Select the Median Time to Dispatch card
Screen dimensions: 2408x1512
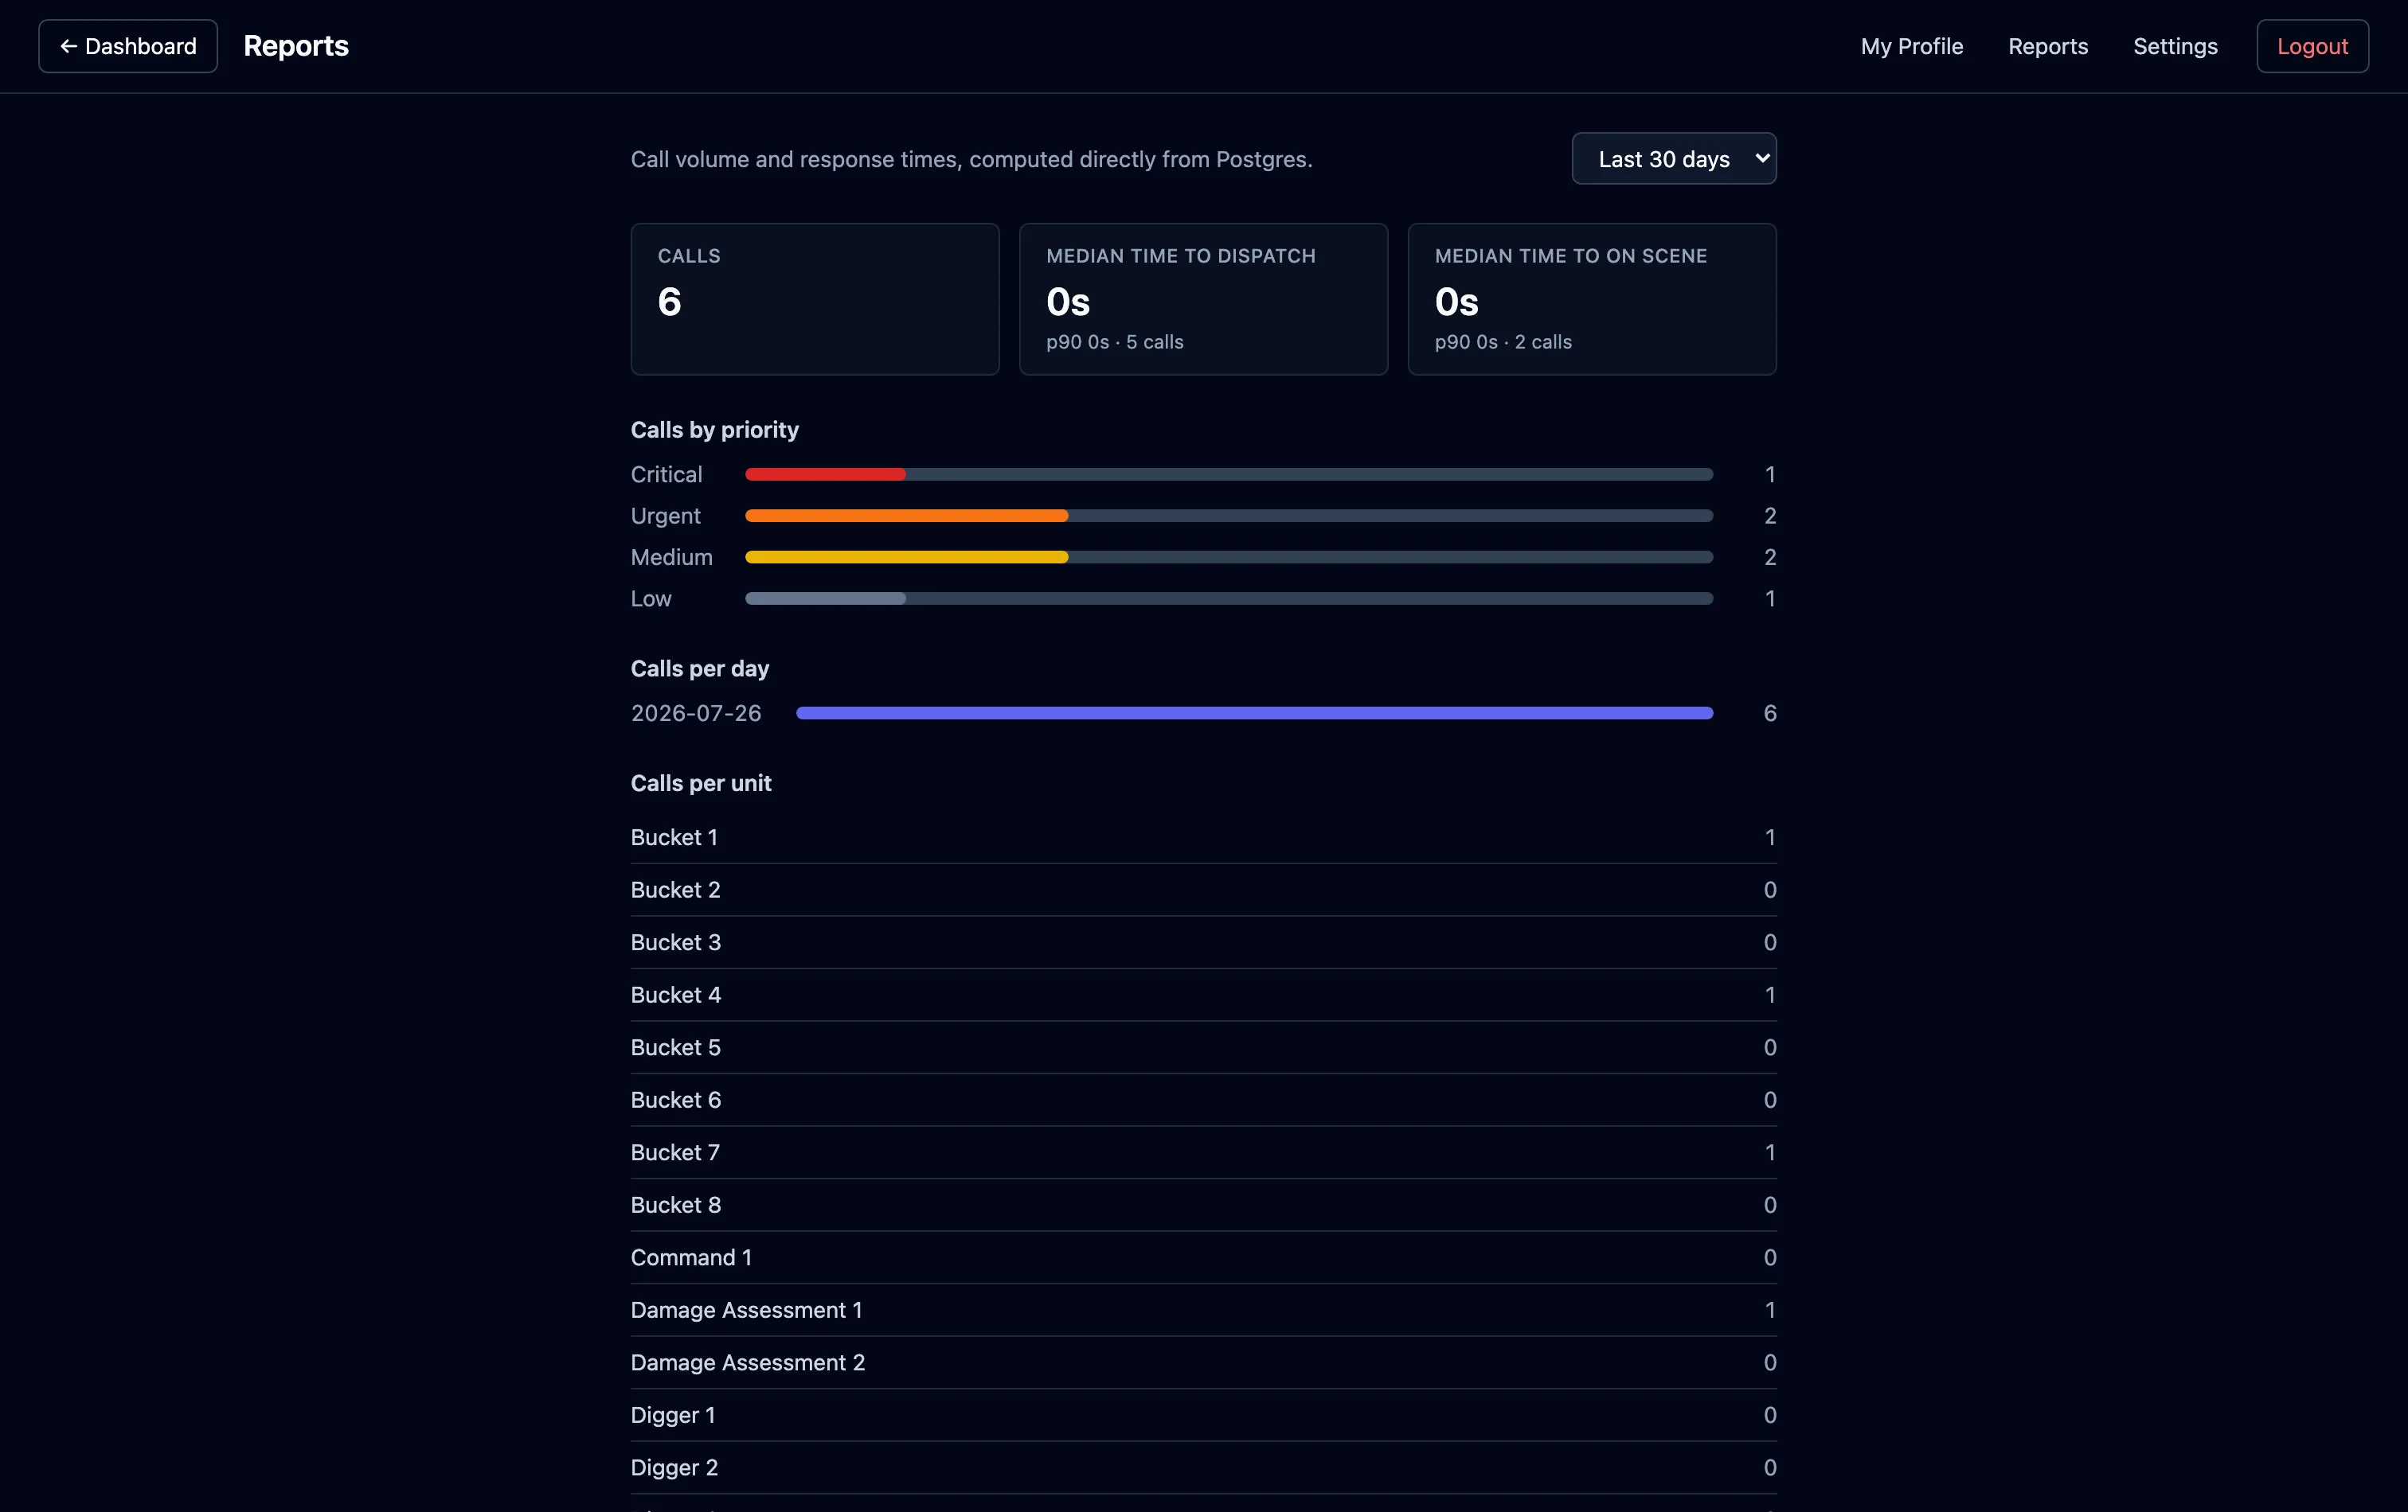click(x=1203, y=298)
